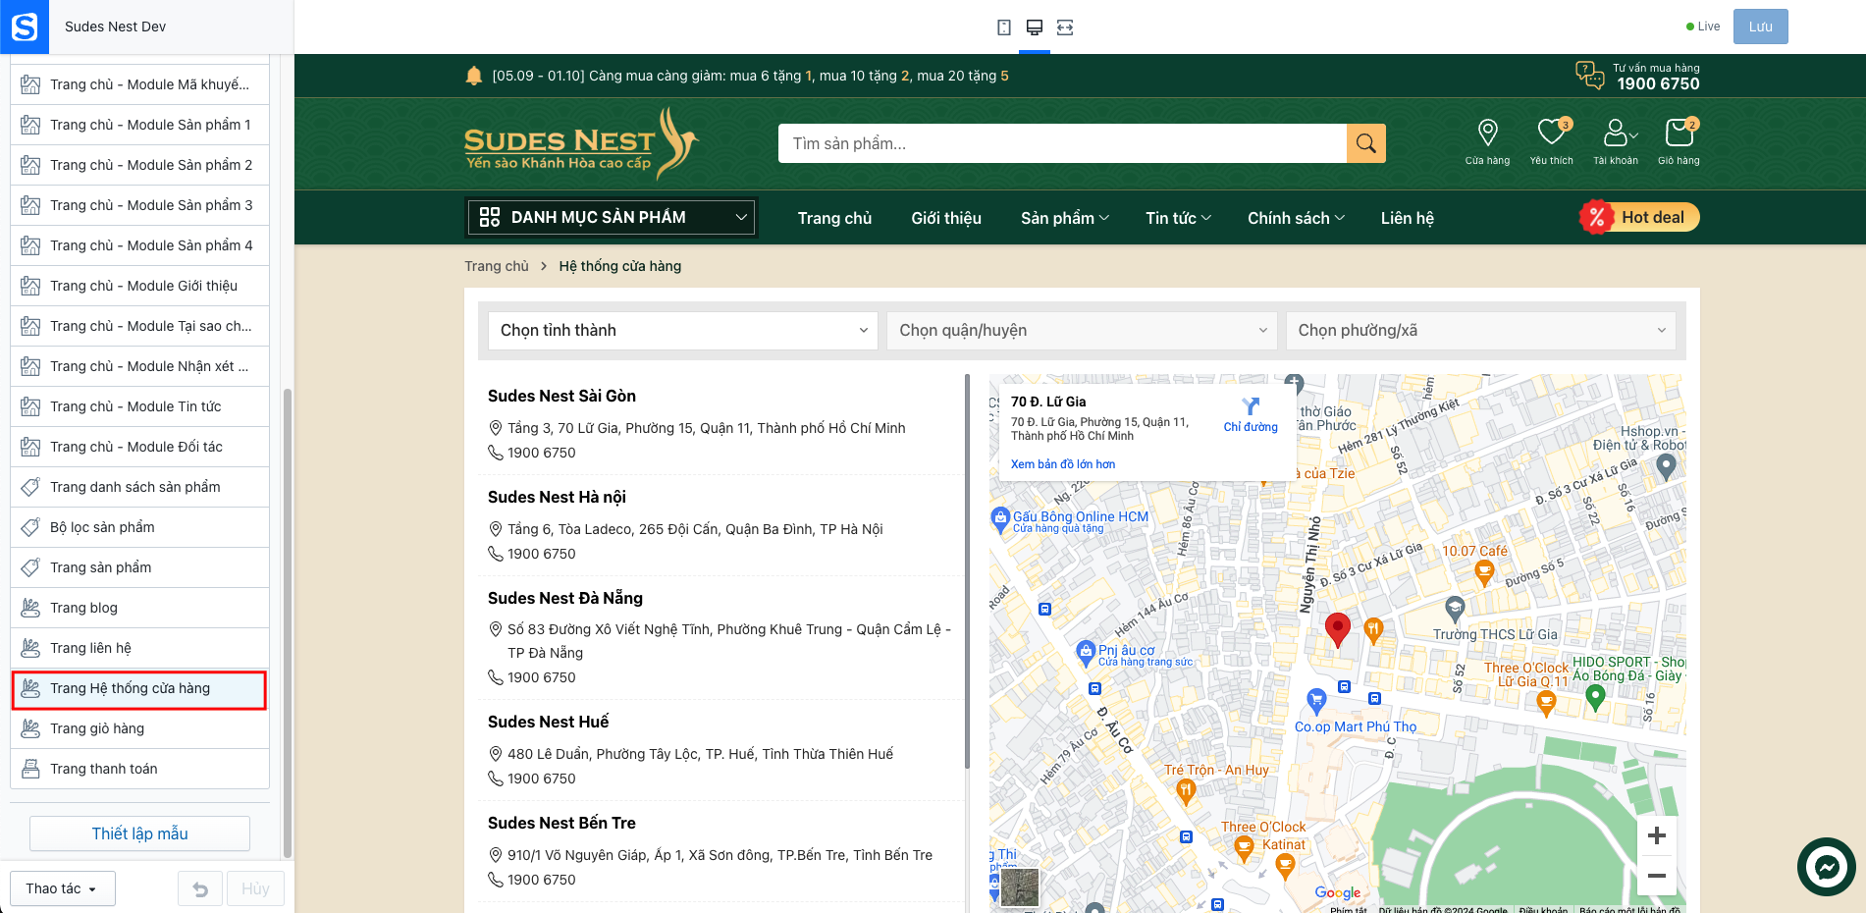Open Chọn quận/huyện dropdown
1866x913 pixels.
point(1082,331)
